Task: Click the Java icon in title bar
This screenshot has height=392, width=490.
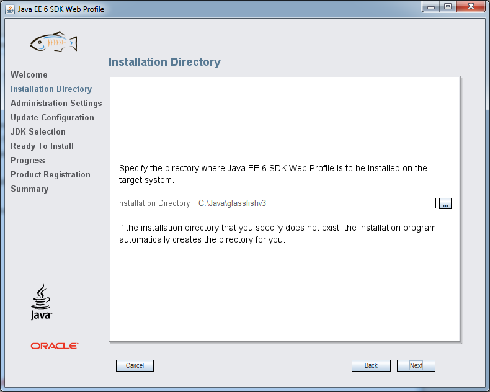Action: (x=10, y=9)
